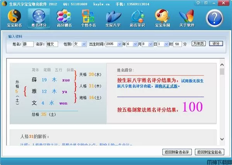Click the results panel vertical scrollbar
Image resolution: width=232 pixels, height=165 pixels.
(x=222, y=100)
